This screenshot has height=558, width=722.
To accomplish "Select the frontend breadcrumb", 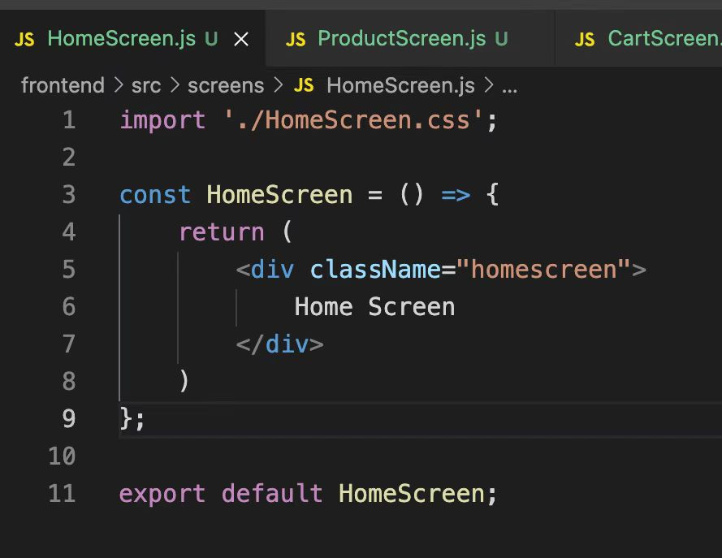I will click(63, 85).
